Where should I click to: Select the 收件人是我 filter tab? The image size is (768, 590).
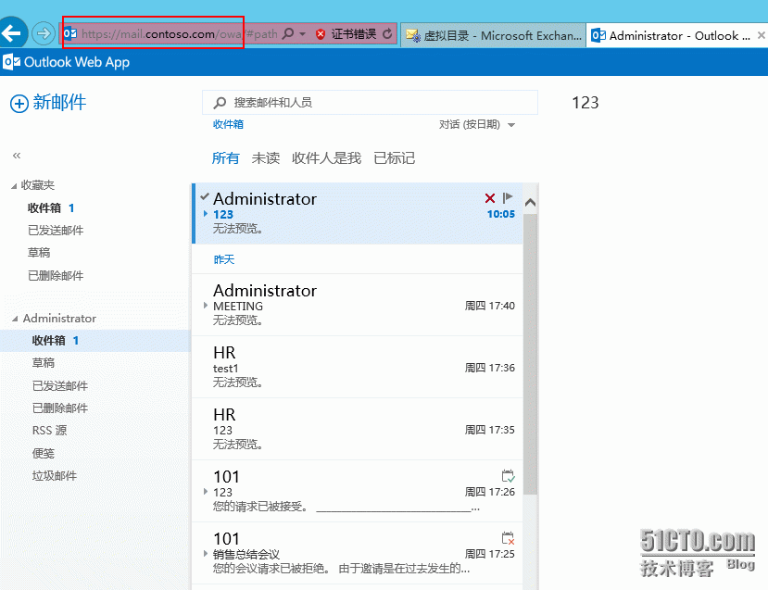pyautogui.click(x=326, y=158)
